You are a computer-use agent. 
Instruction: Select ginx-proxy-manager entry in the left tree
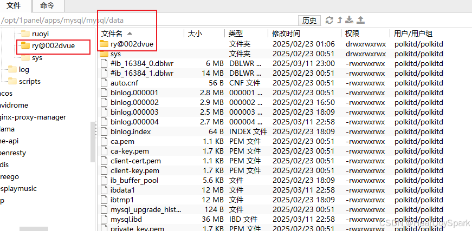(x=33, y=117)
